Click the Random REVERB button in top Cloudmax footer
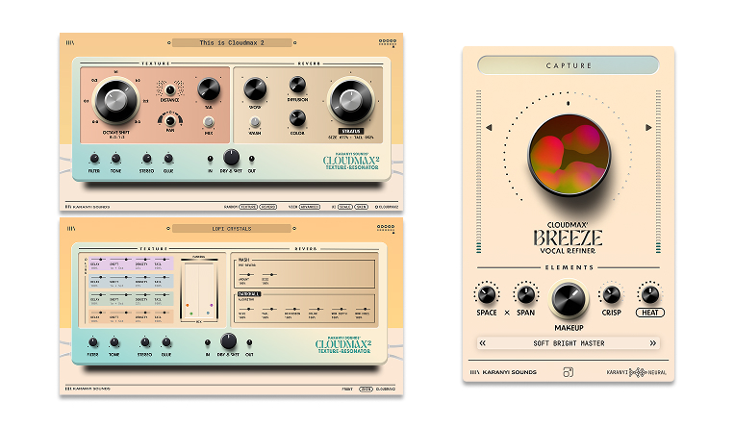 coord(267,207)
